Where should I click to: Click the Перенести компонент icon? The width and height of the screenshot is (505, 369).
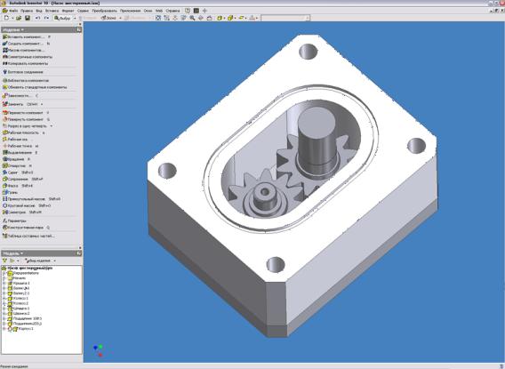pos(4,113)
